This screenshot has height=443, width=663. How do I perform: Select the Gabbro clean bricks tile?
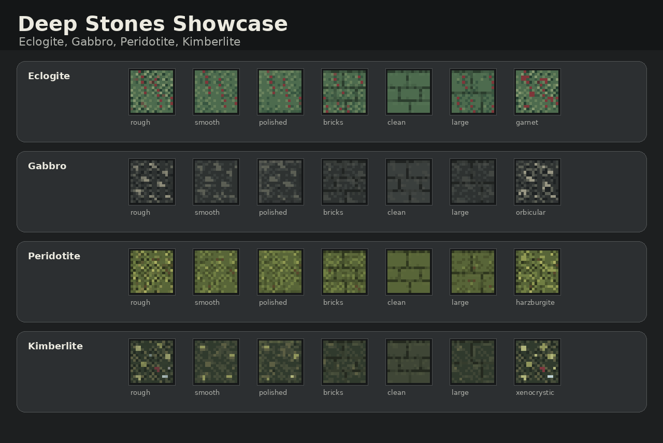coord(409,182)
